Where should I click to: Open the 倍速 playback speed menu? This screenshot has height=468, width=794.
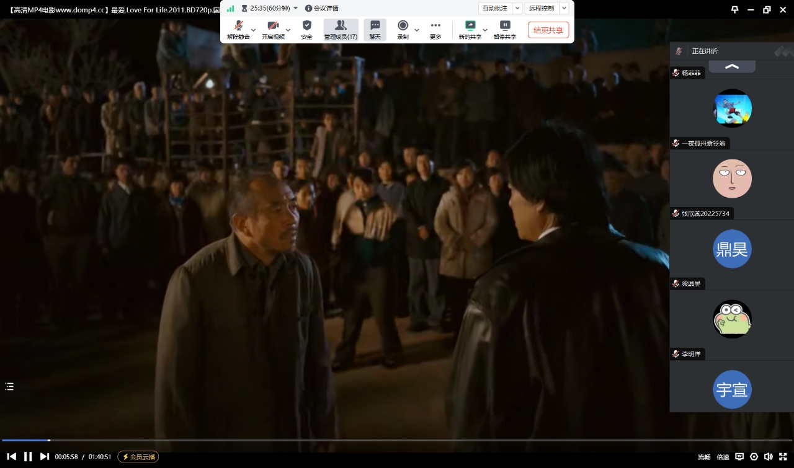pos(723,457)
